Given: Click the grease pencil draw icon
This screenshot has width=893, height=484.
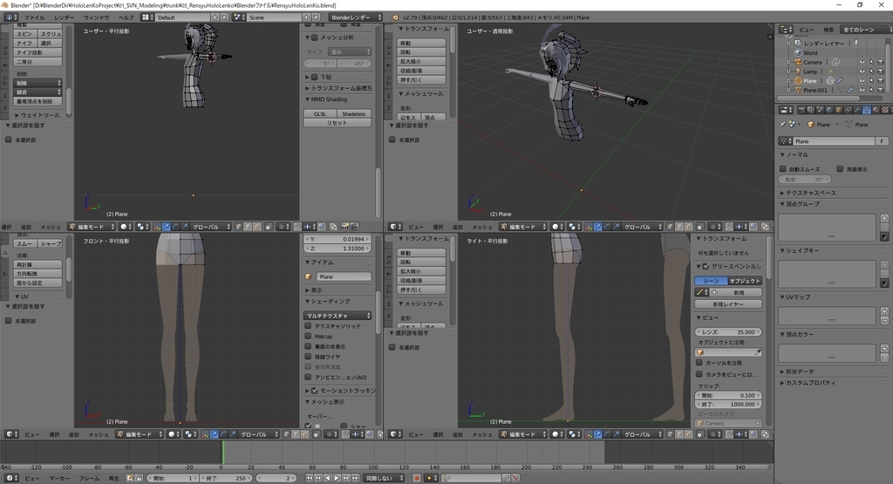Looking at the screenshot, I should (x=702, y=292).
